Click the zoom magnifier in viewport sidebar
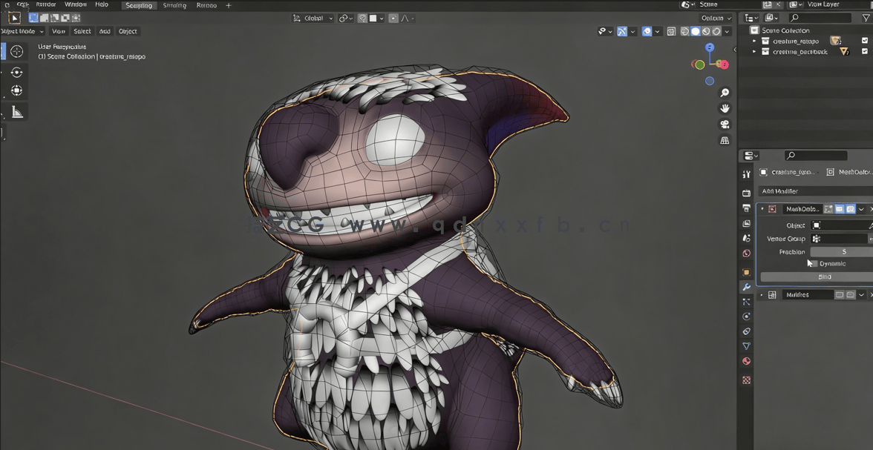 725,92
